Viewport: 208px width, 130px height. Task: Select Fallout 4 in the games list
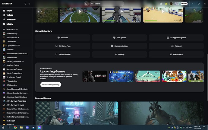[10, 49]
